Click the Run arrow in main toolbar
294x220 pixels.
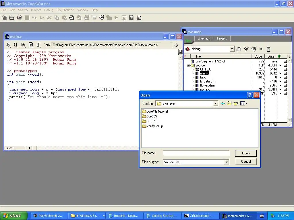tap(117, 18)
